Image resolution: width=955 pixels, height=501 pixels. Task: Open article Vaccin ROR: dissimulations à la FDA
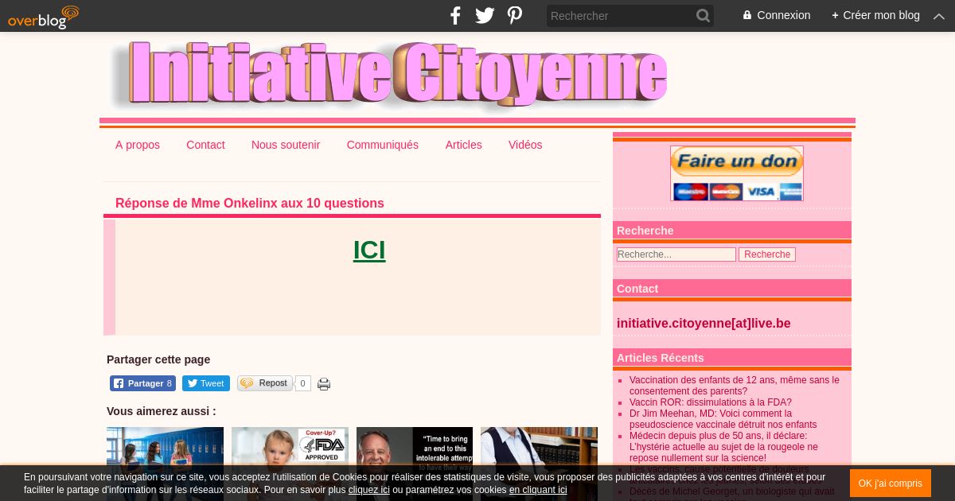tap(711, 402)
